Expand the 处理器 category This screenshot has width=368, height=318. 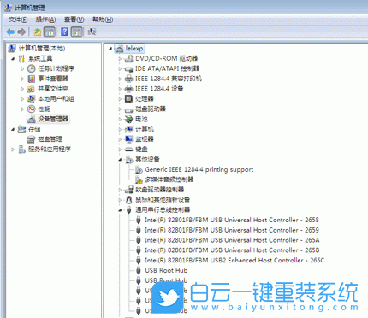pyautogui.click(x=120, y=99)
